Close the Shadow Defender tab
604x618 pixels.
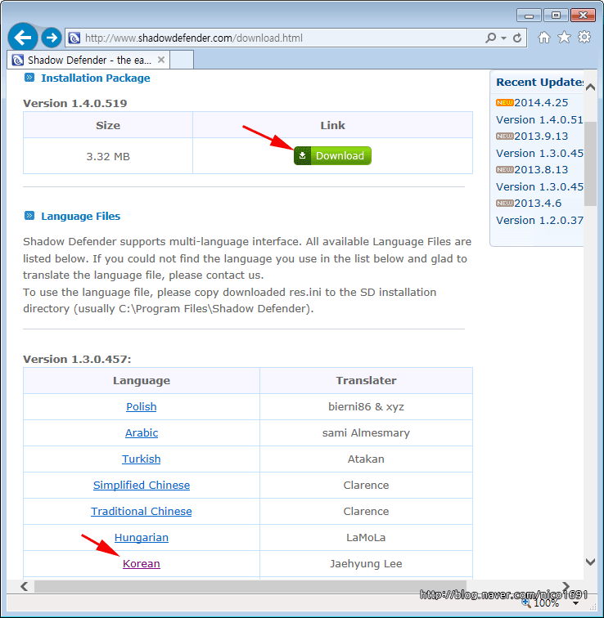[161, 60]
